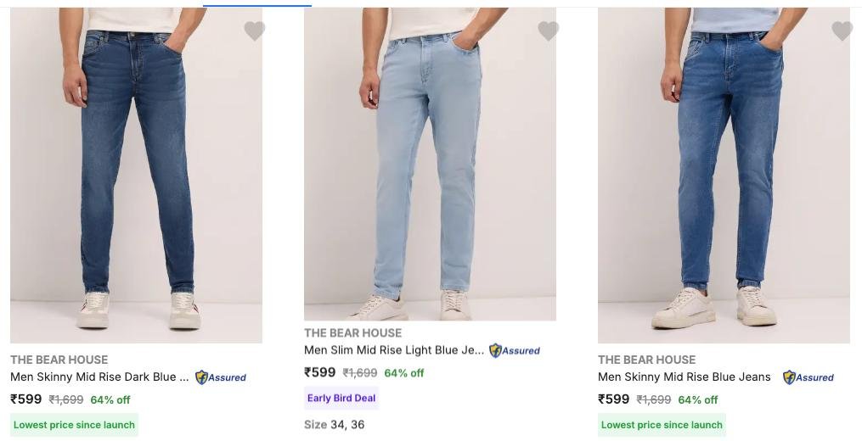Click THE BEAR HOUSE brand above Light Blue jeans

click(353, 332)
